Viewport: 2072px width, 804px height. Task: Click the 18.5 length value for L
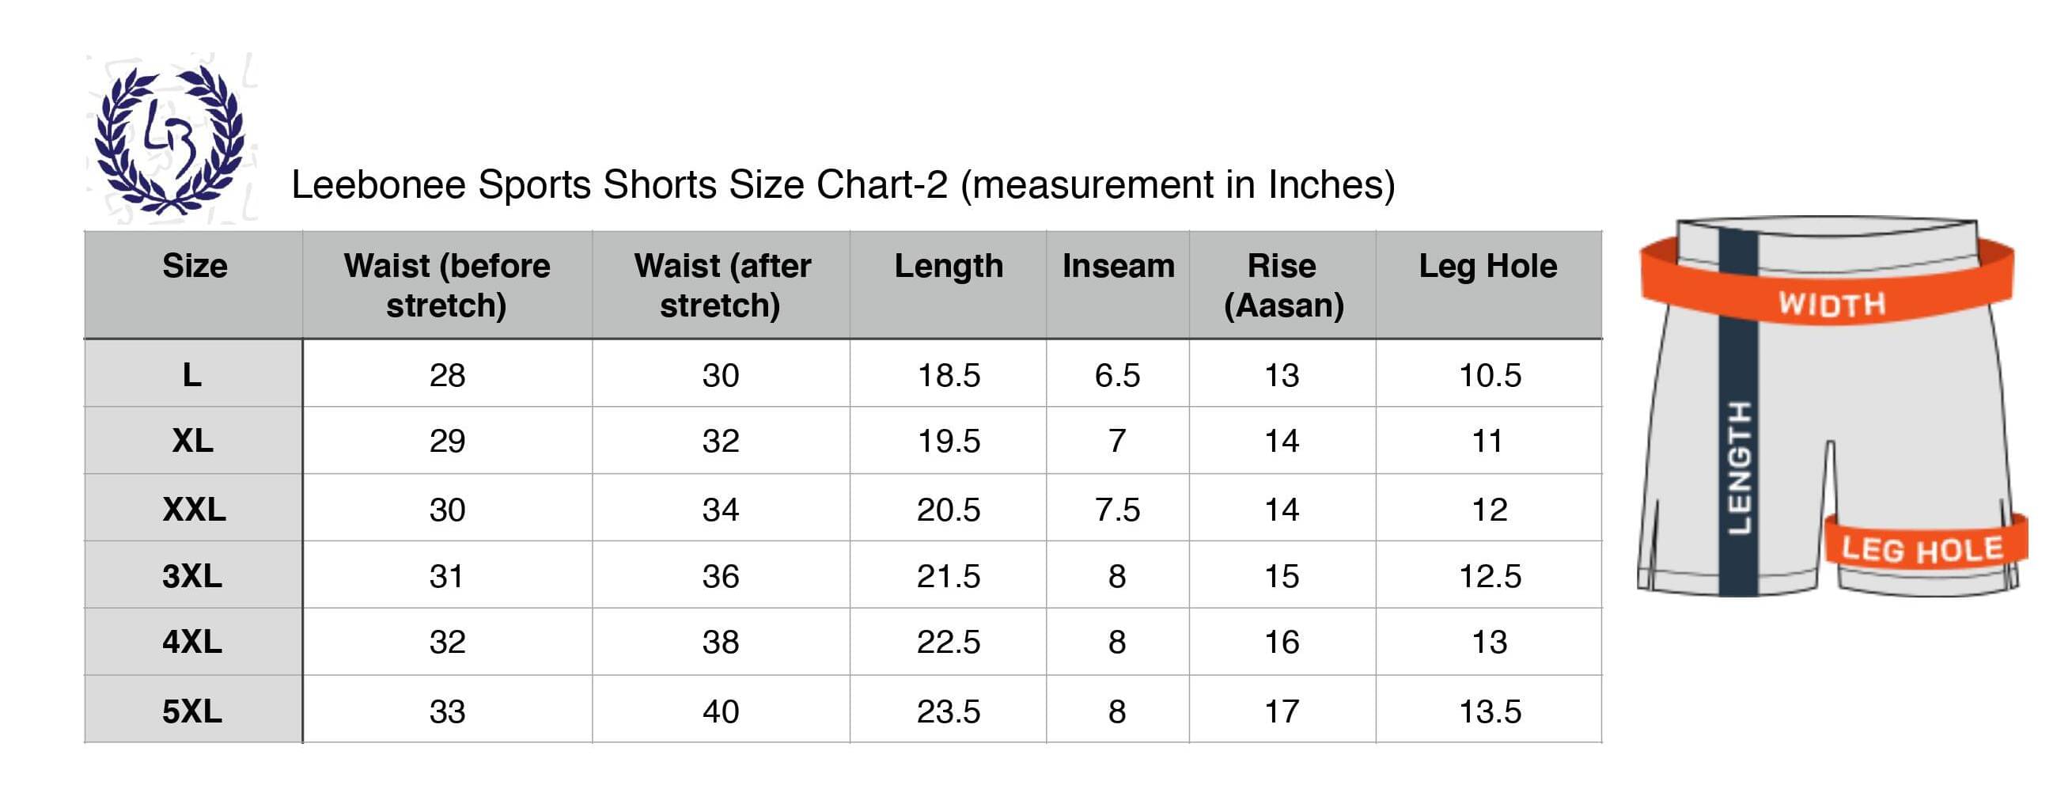click(x=949, y=375)
